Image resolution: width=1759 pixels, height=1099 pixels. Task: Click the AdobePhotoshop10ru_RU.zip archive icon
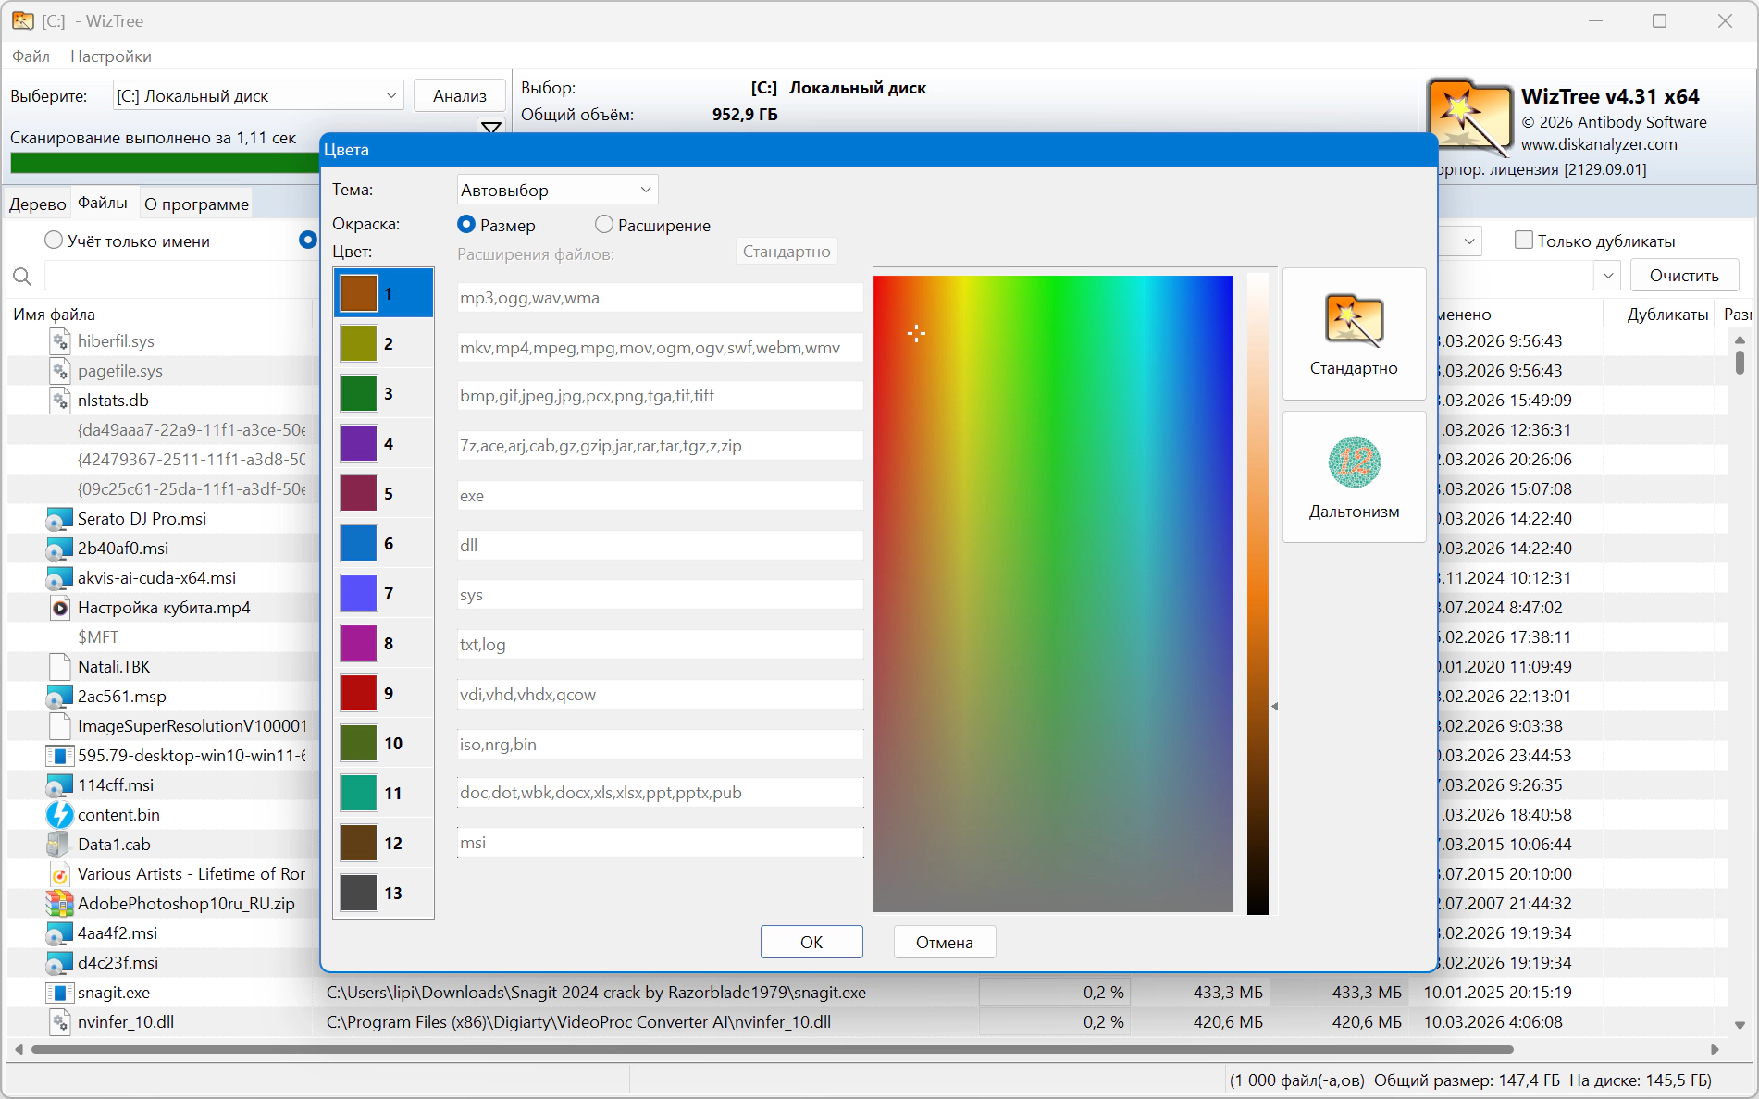pos(59,904)
